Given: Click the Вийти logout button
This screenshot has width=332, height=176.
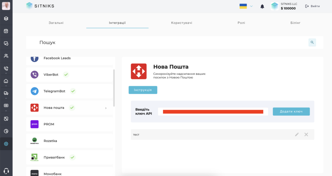Looking at the screenshot, I should 312,6.
